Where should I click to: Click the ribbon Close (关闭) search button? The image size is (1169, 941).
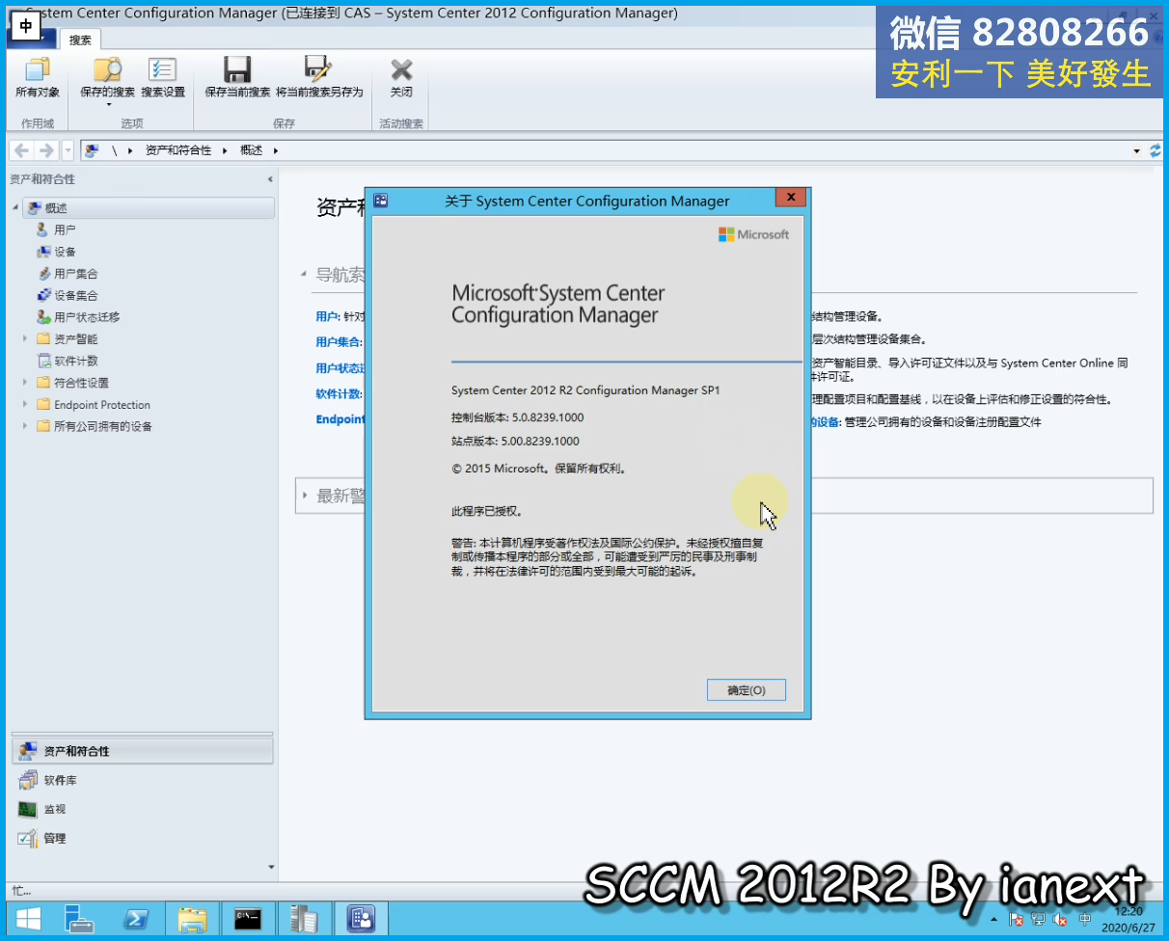(x=401, y=78)
